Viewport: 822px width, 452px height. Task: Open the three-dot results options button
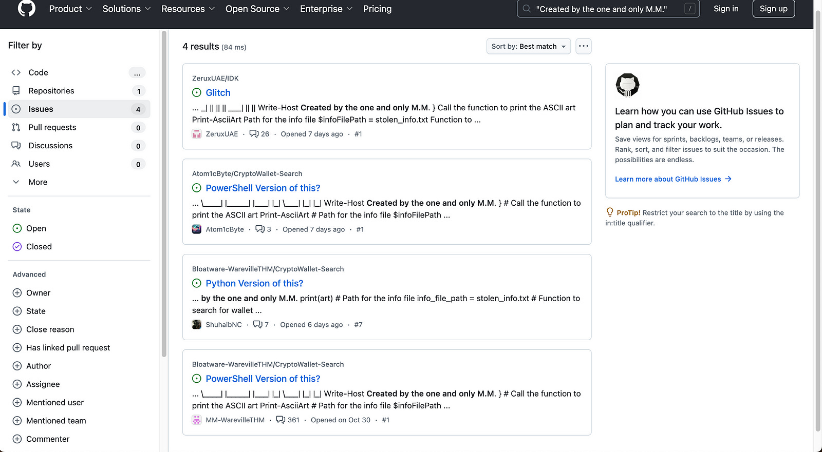click(584, 46)
